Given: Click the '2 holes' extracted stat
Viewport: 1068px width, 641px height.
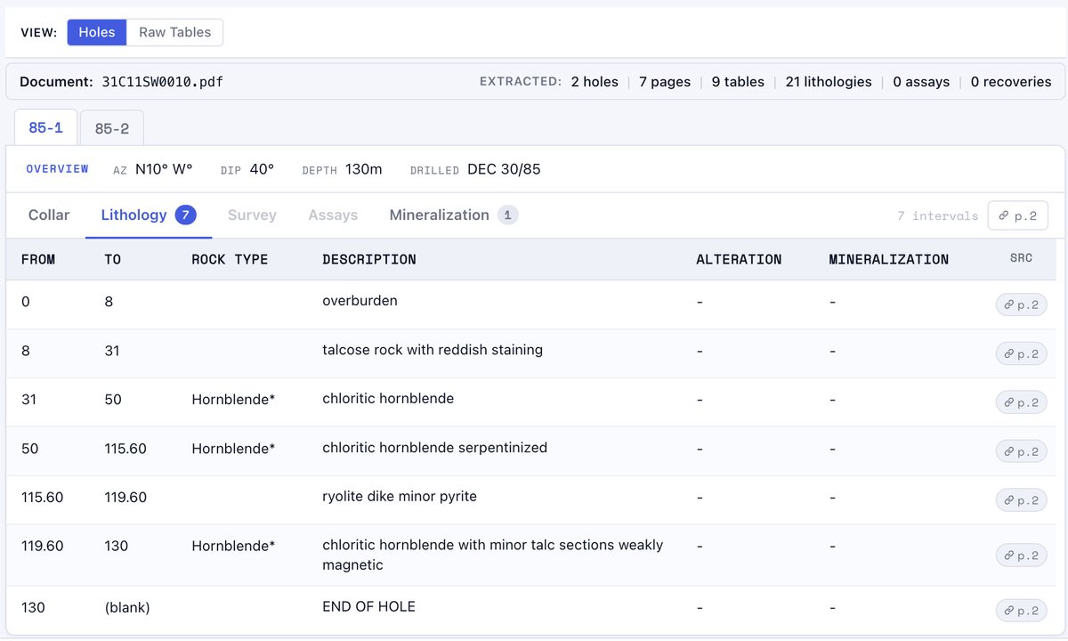Looking at the screenshot, I should (x=595, y=81).
